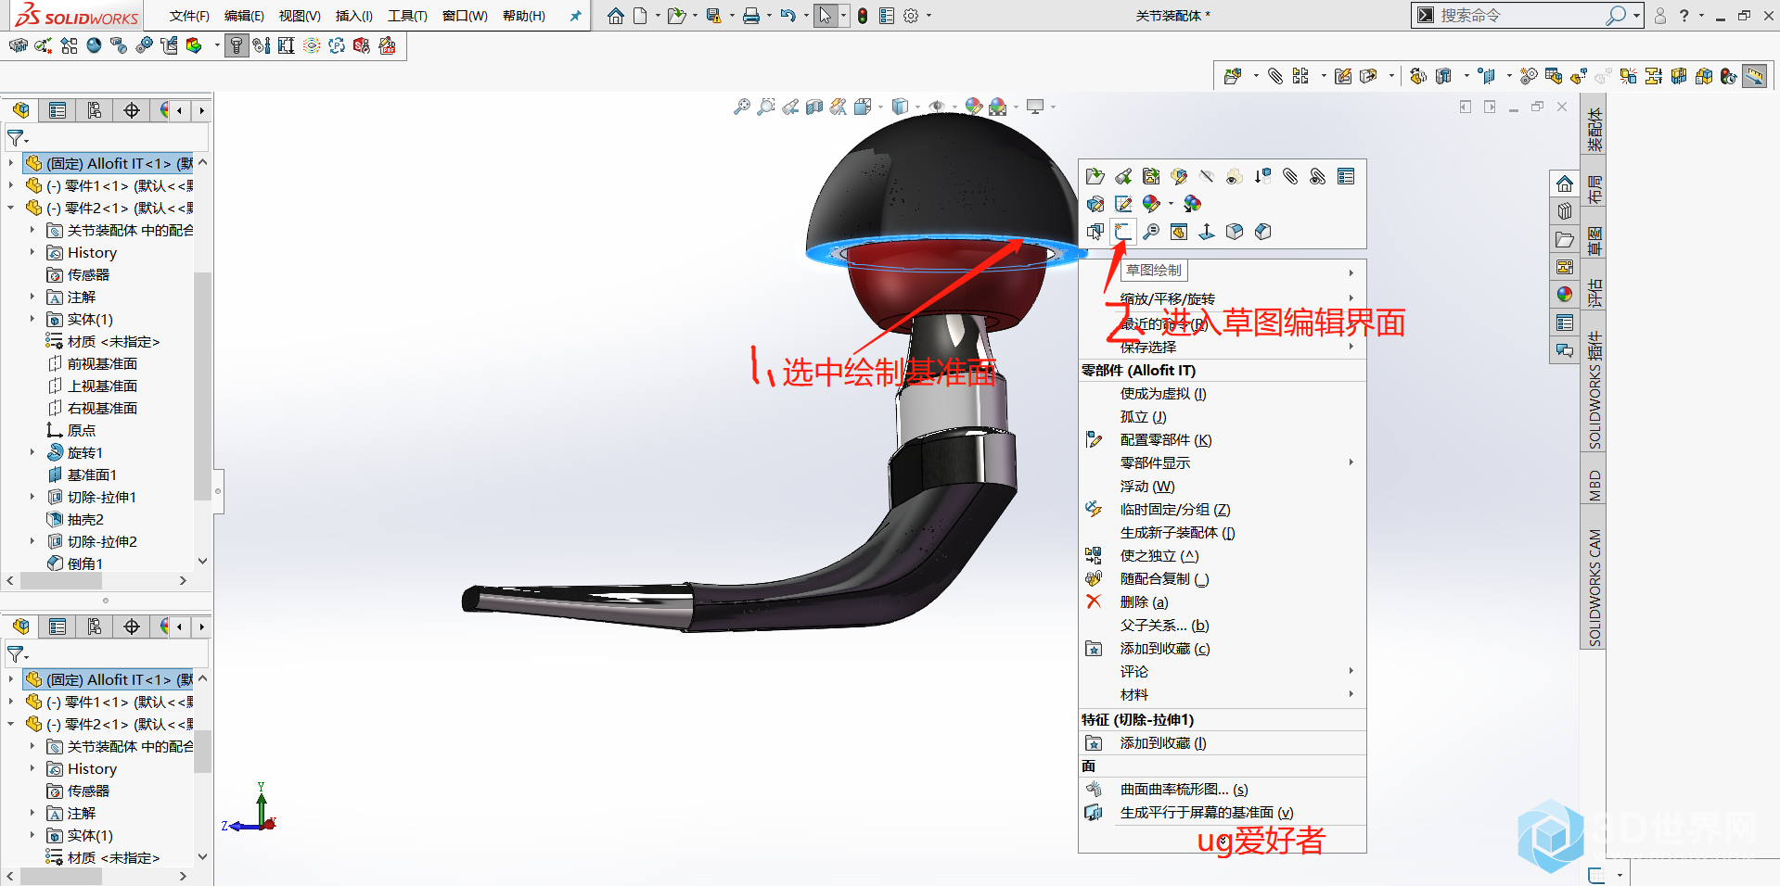Open the Print button dropdown arrow
1780x886 pixels.
[x=769, y=16]
